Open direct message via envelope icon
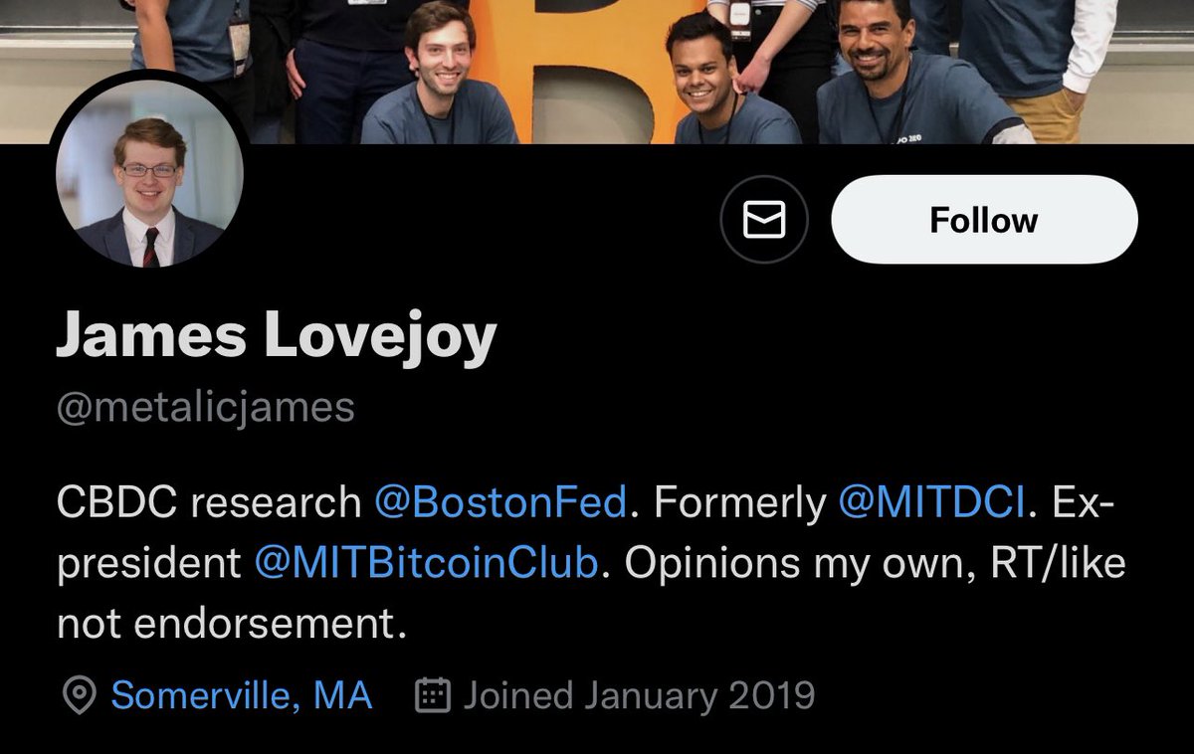The height and width of the screenshot is (754, 1194). click(764, 220)
